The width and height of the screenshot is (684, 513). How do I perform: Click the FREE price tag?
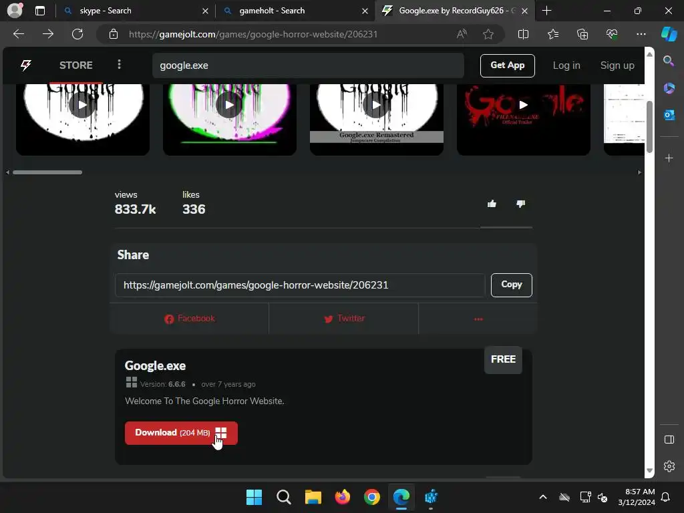point(503,359)
